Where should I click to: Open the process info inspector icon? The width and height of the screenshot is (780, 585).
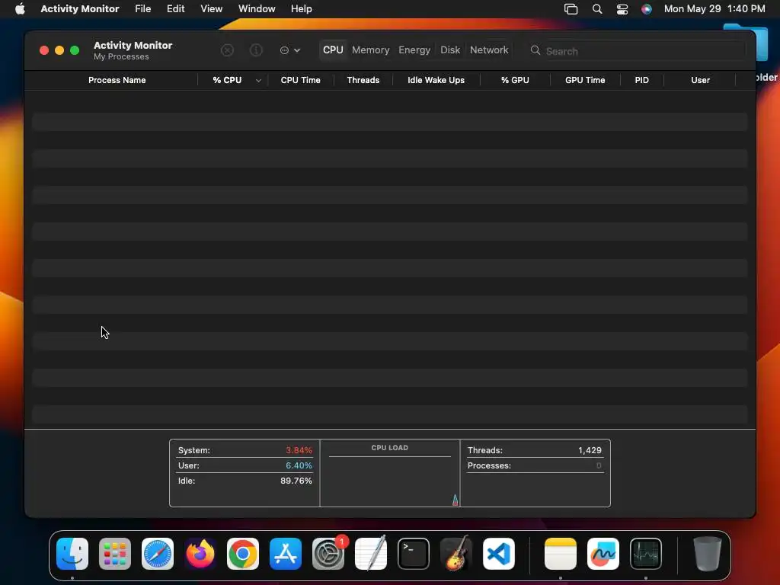coord(256,50)
